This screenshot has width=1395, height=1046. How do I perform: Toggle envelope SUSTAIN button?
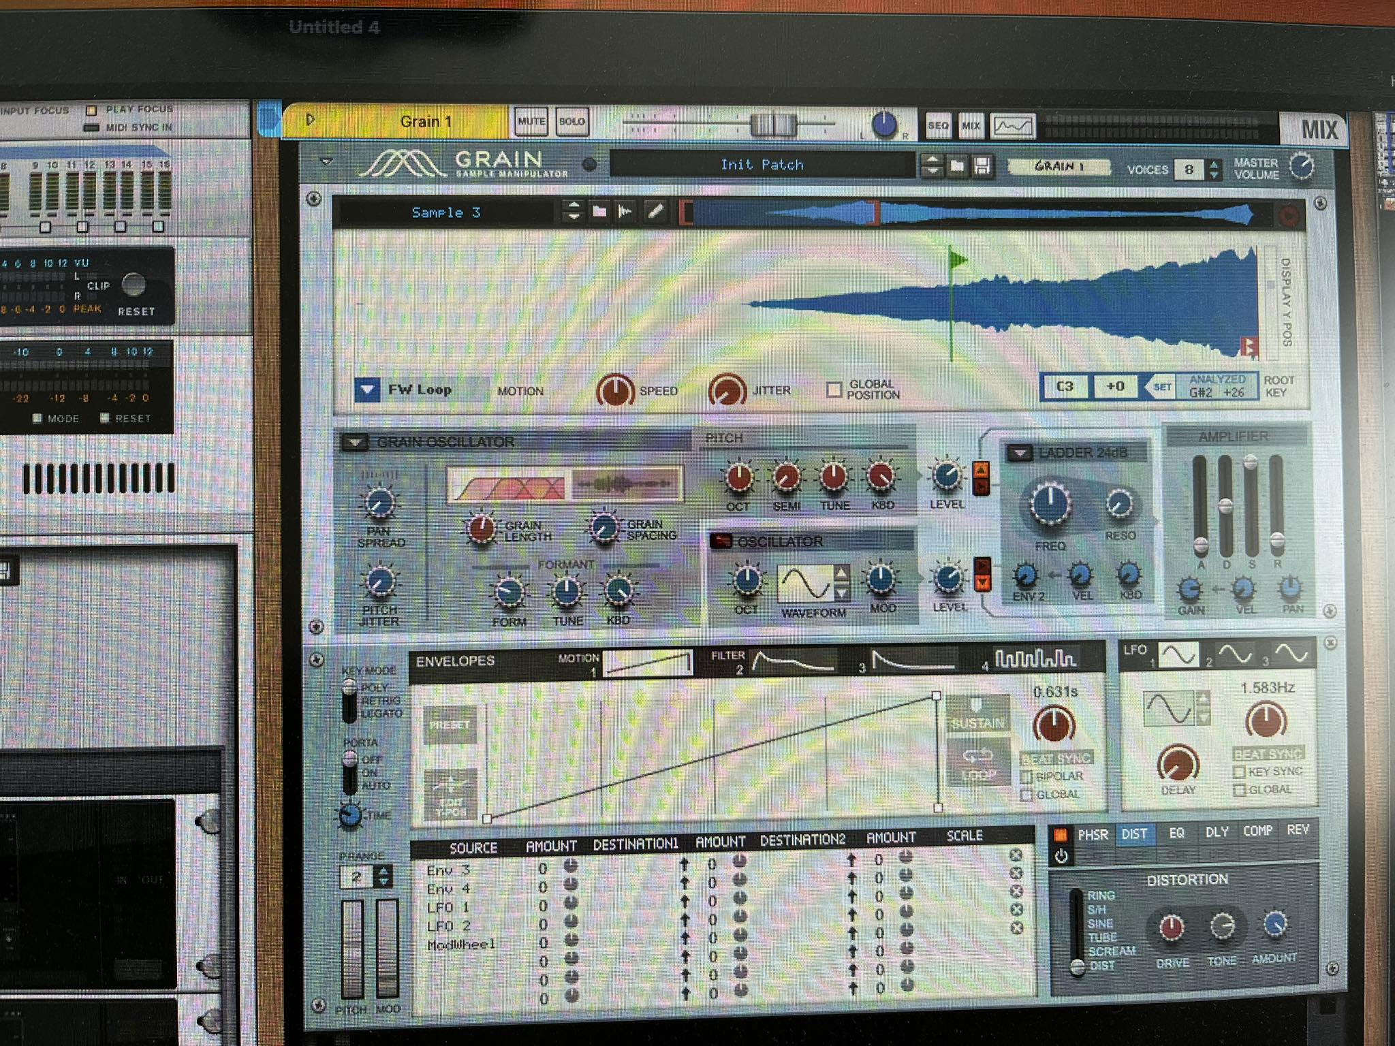tap(977, 715)
